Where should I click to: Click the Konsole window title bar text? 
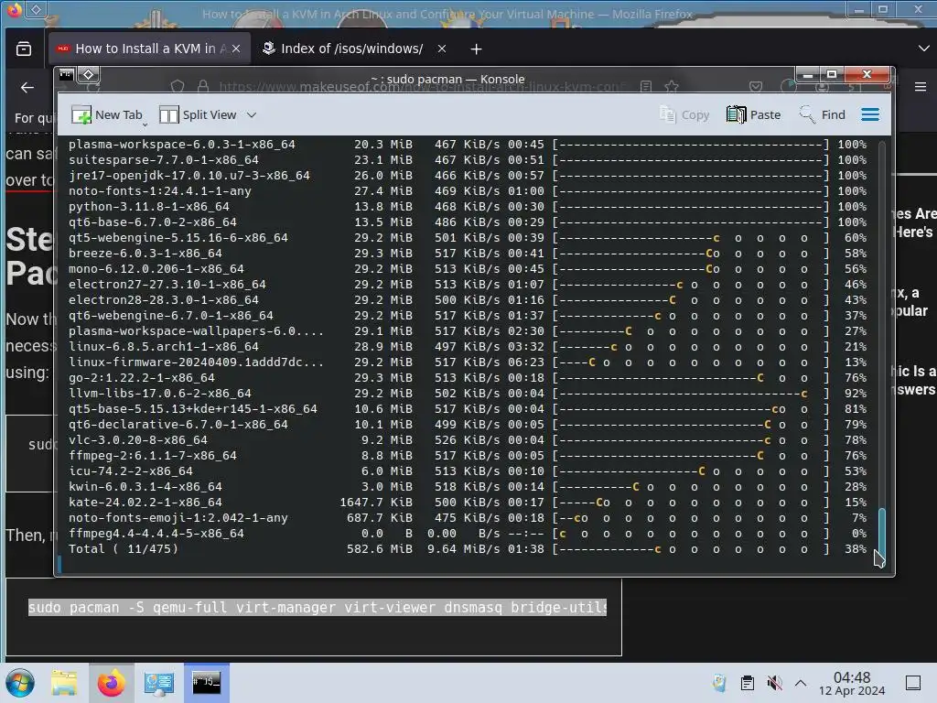447,79
